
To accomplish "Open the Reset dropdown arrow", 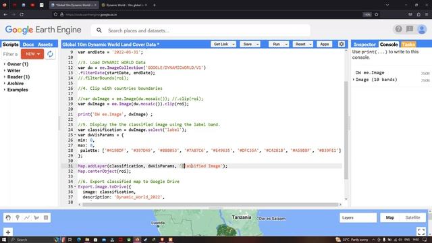I will click(310, 45).
